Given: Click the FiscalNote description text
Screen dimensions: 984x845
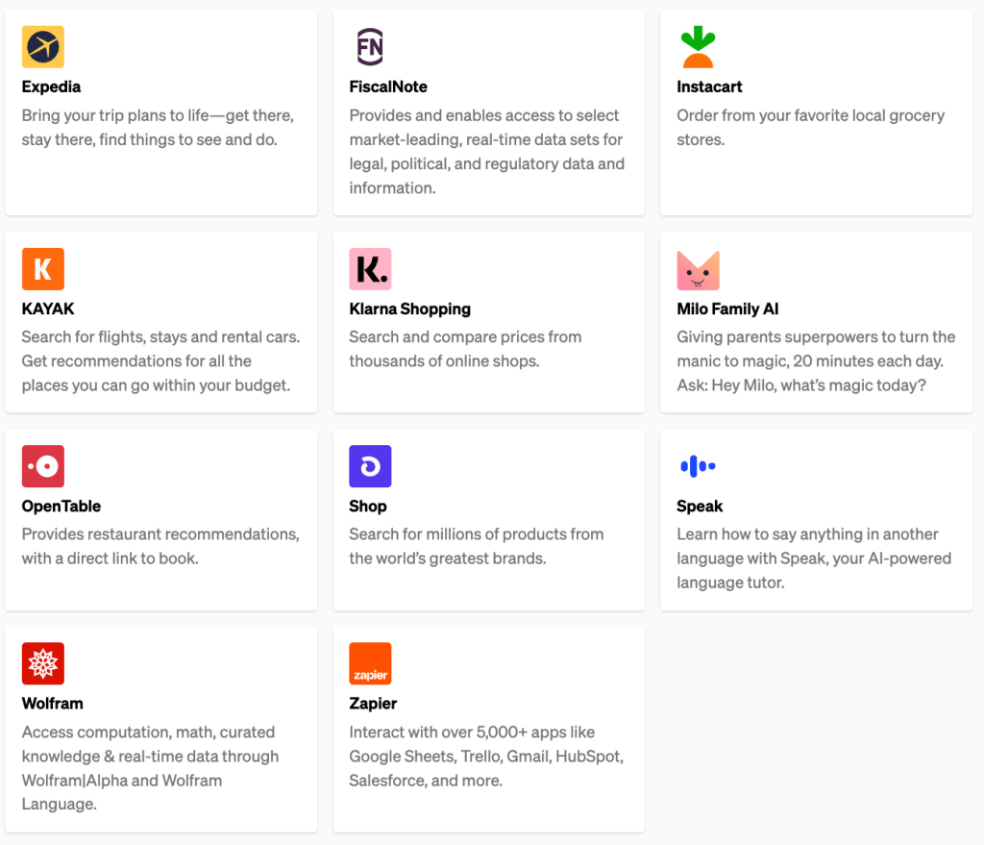Looking at the screenshot, I should coord(486,152).
